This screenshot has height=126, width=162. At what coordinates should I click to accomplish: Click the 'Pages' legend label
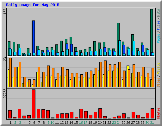click(159, 38)
